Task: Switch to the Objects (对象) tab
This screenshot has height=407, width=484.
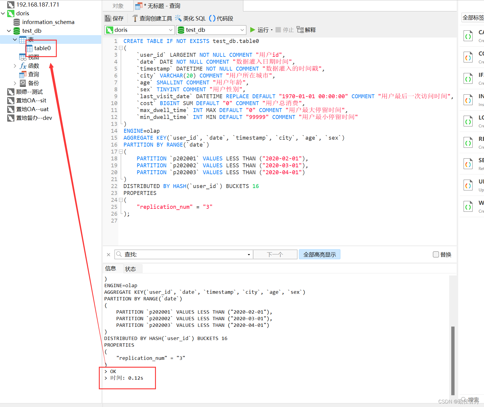Action: (118, 6)
